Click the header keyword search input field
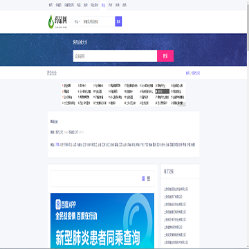This screenshot has height=249, width=249. coord(98,21)
